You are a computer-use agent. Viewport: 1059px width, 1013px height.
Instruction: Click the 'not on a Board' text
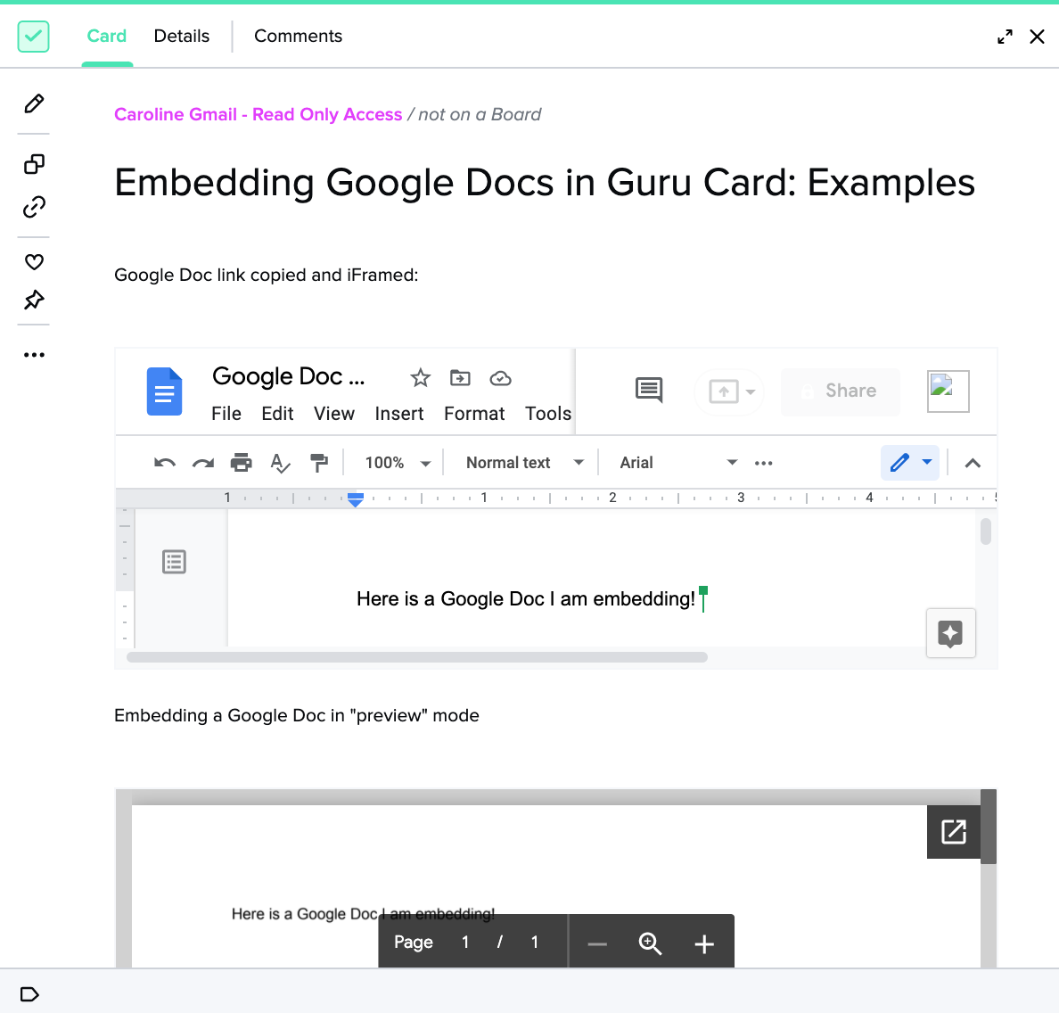[x=480, y=114]
